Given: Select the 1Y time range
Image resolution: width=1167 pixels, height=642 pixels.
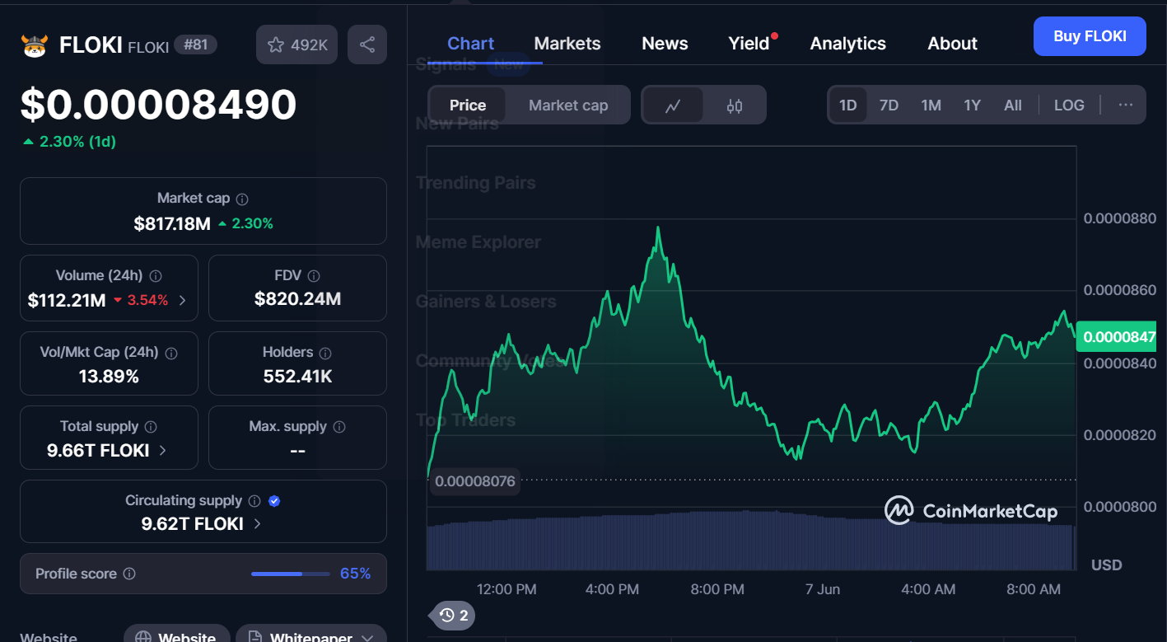Looking at the screenshot, I should pyautogui.click(x=973, y=105).
